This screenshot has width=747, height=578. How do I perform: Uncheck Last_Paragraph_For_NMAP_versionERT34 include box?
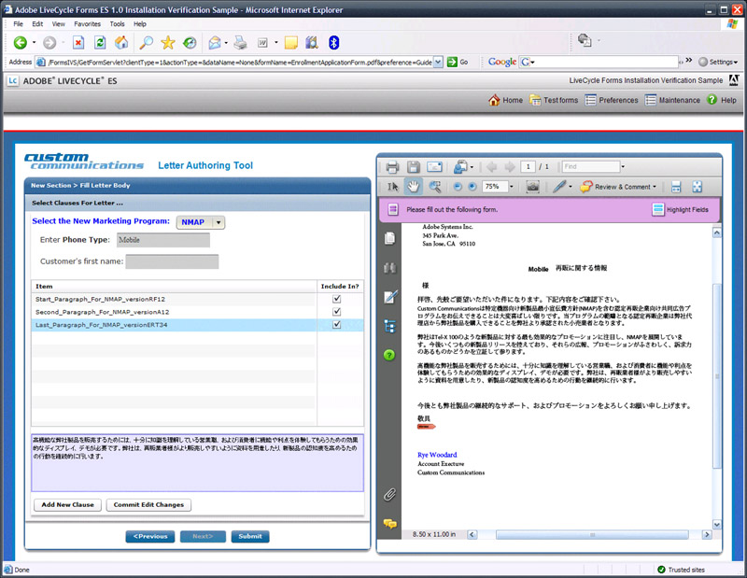pos(337,325)
